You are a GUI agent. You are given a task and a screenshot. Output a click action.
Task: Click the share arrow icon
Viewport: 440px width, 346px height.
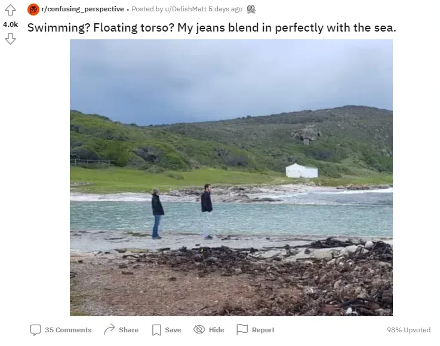click(109, 329)
